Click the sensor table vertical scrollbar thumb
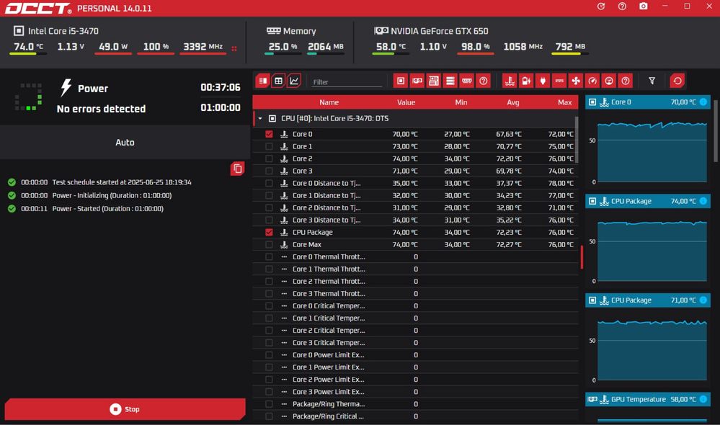720x425 pixels. coord(577,140)
